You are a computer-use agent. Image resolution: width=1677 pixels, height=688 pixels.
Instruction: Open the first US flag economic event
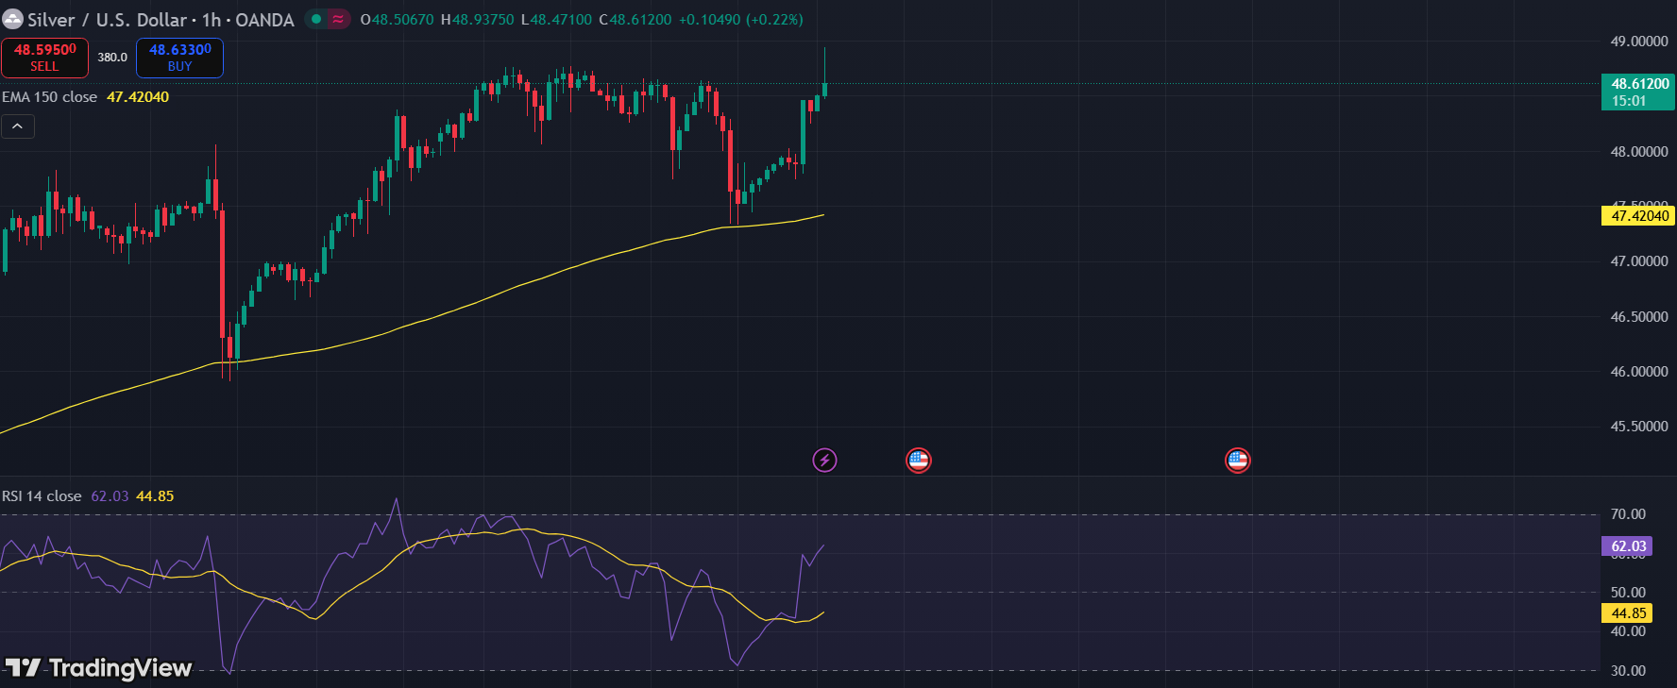pyautogui.click(x=918, y=461)
